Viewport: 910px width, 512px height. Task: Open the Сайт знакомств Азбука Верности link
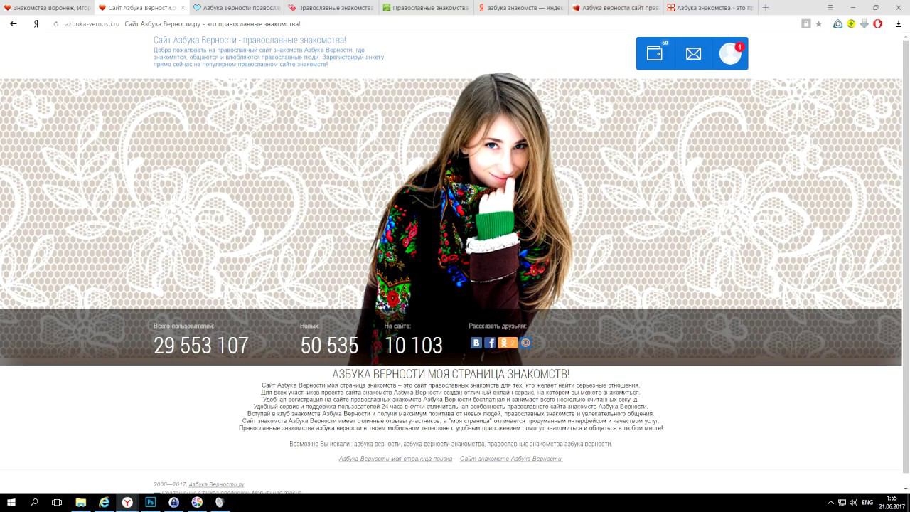511,459
